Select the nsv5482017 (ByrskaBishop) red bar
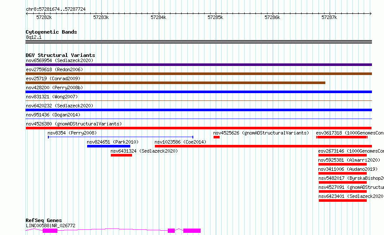The height and width of the screenshot is (235, 384). 343,182
